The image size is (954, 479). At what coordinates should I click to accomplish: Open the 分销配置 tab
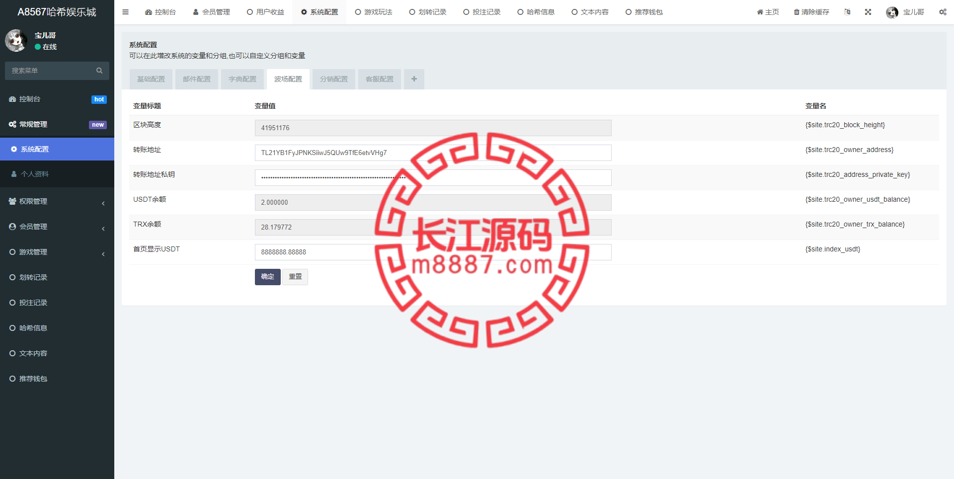334,79
